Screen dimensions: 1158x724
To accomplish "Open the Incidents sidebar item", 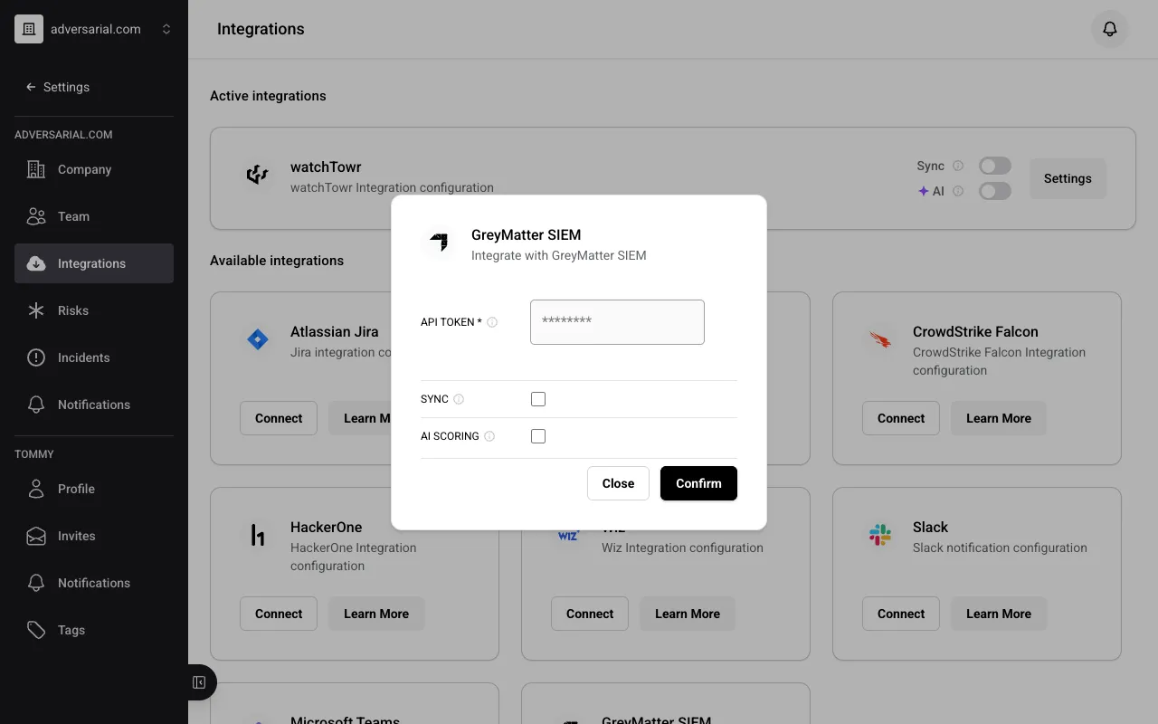I will tap(94, 357).
